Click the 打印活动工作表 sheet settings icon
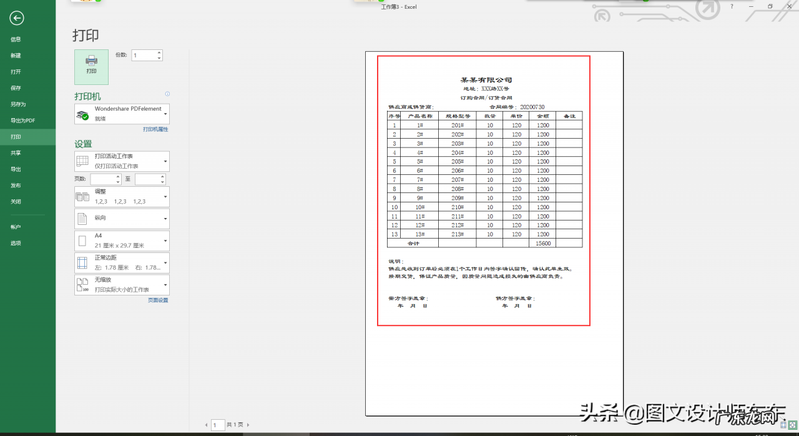The height and width of the screenshot is (436, 799). click(82, 161)
